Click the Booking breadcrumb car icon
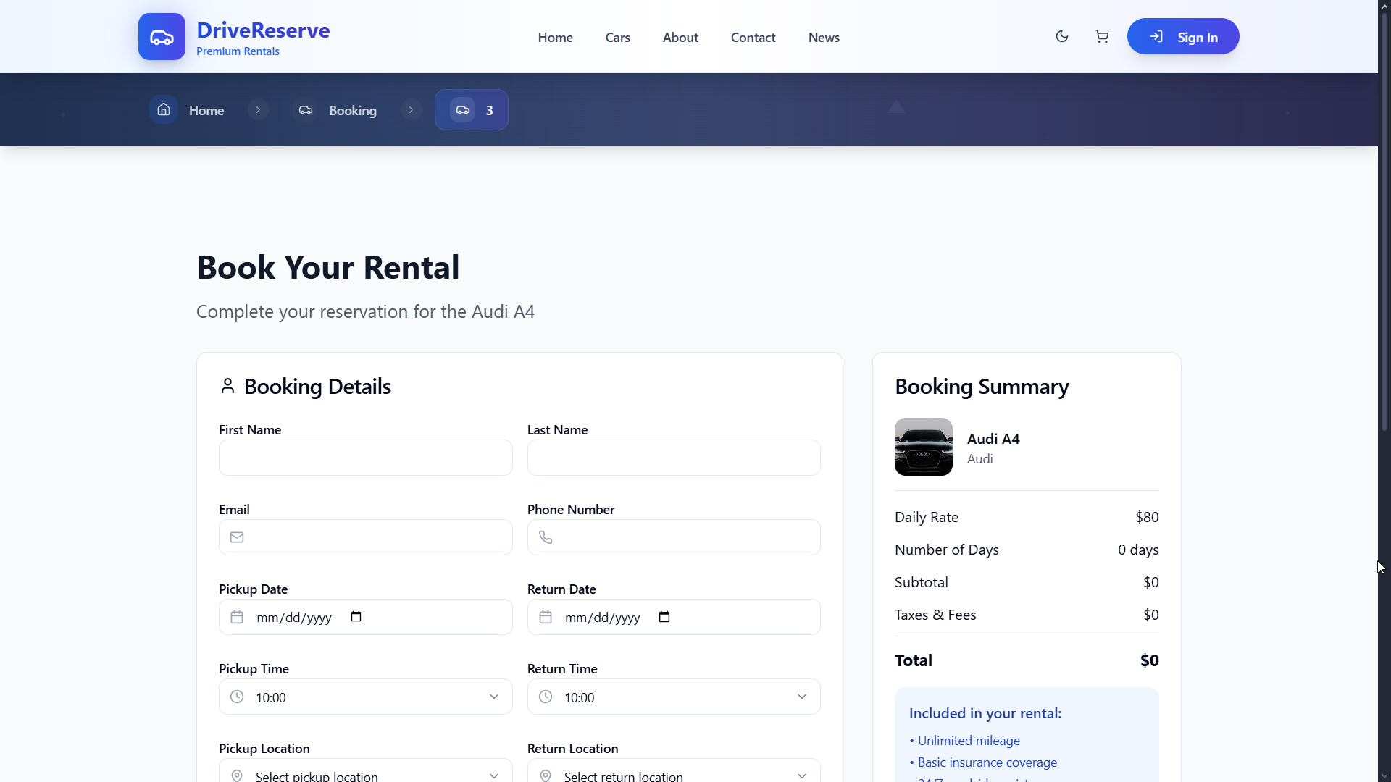This screenshot has width=1391, height=782. pos(306,110)
